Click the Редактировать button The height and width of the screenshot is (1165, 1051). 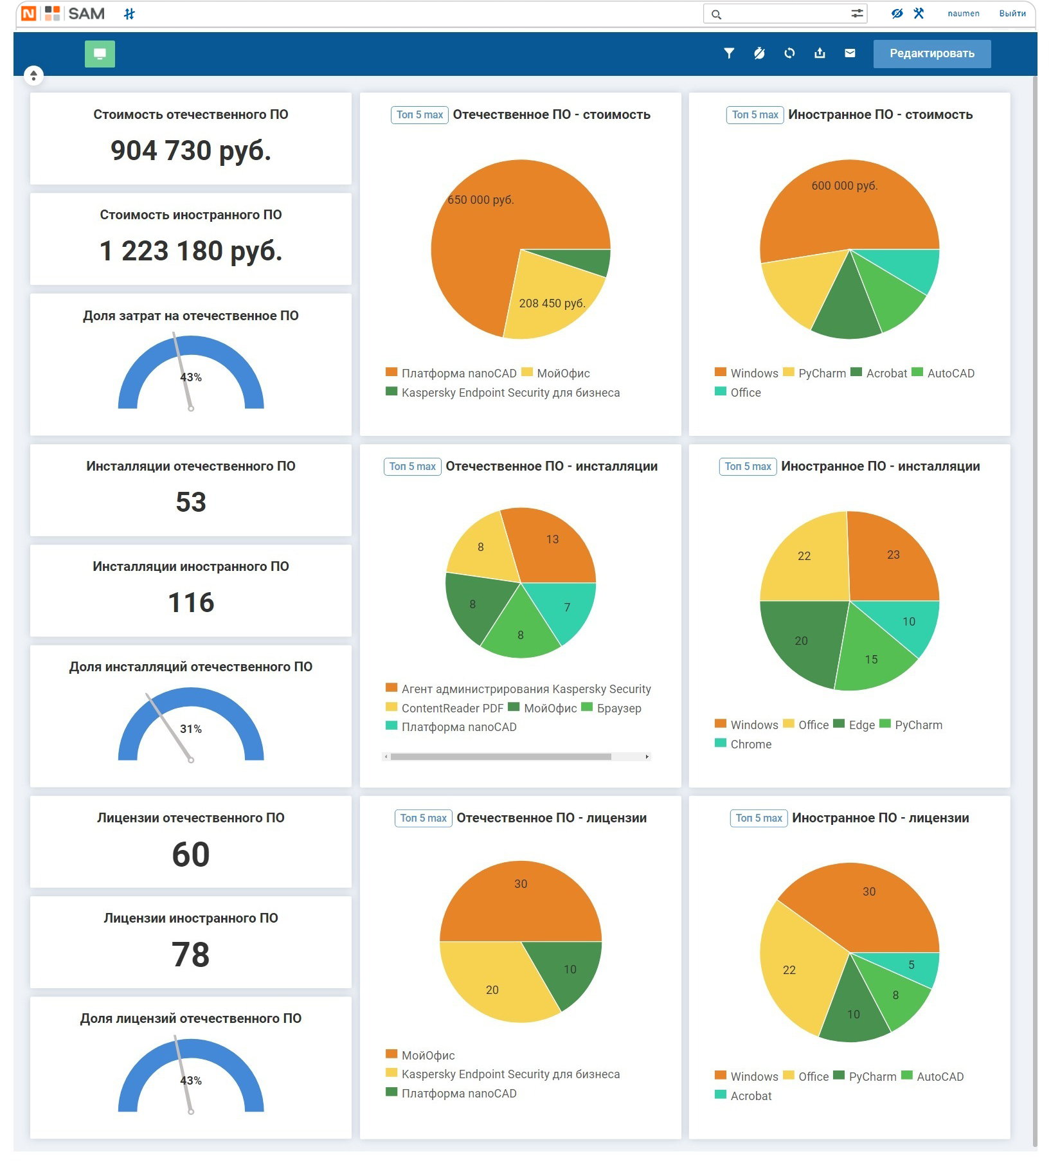pos(931,54)
